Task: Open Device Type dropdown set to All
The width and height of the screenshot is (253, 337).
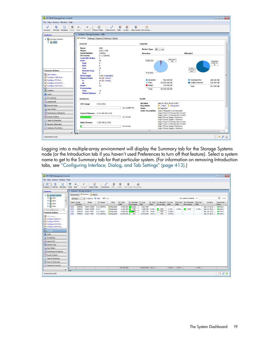Action: pyautogui.click(x=160, y=49)
